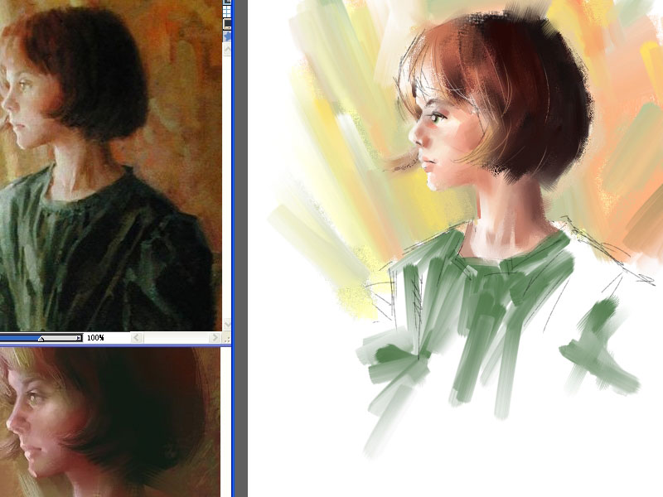
Task: Click the zoom slider triangle handle
Action: pyautogui.click(x=41, y=339)
